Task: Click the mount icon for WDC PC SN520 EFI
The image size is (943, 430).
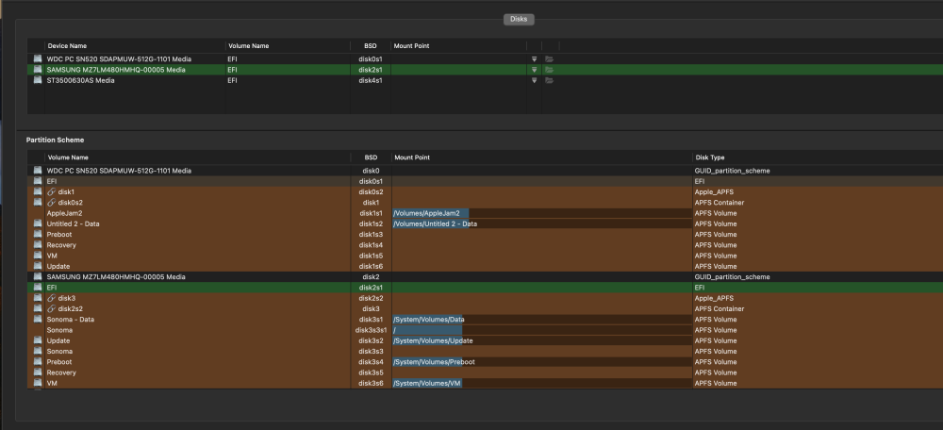Action: [x=534, y=59]
